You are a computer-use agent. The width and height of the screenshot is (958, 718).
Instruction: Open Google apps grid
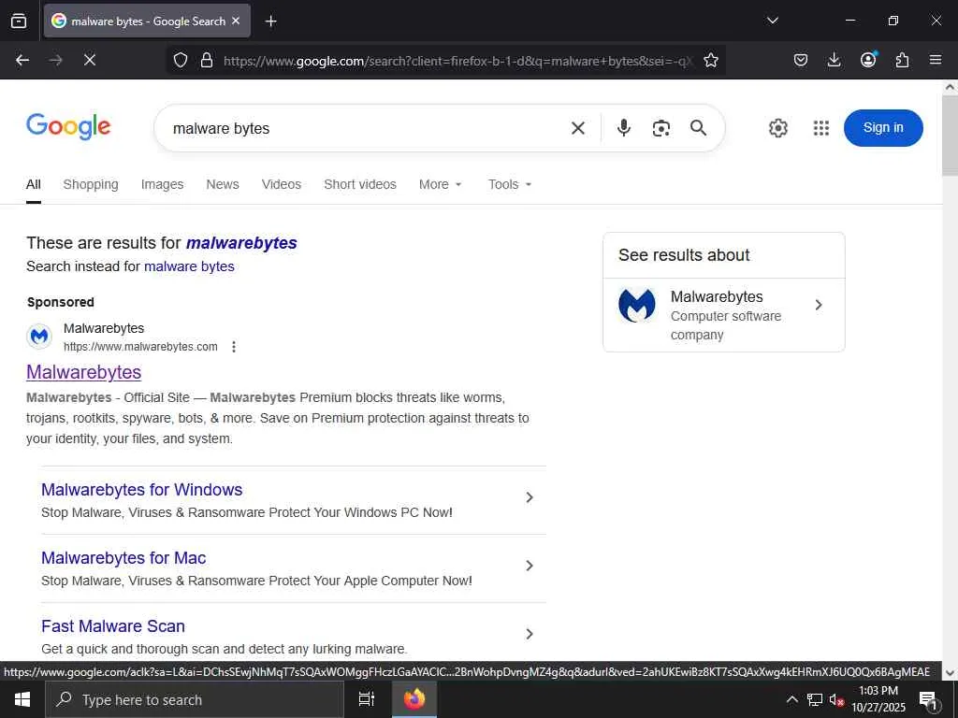[821, 128]
